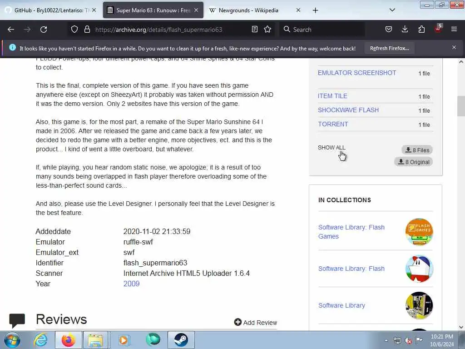
Task: Open Windows Explorer from the taskbar
Action: [95, 340]
